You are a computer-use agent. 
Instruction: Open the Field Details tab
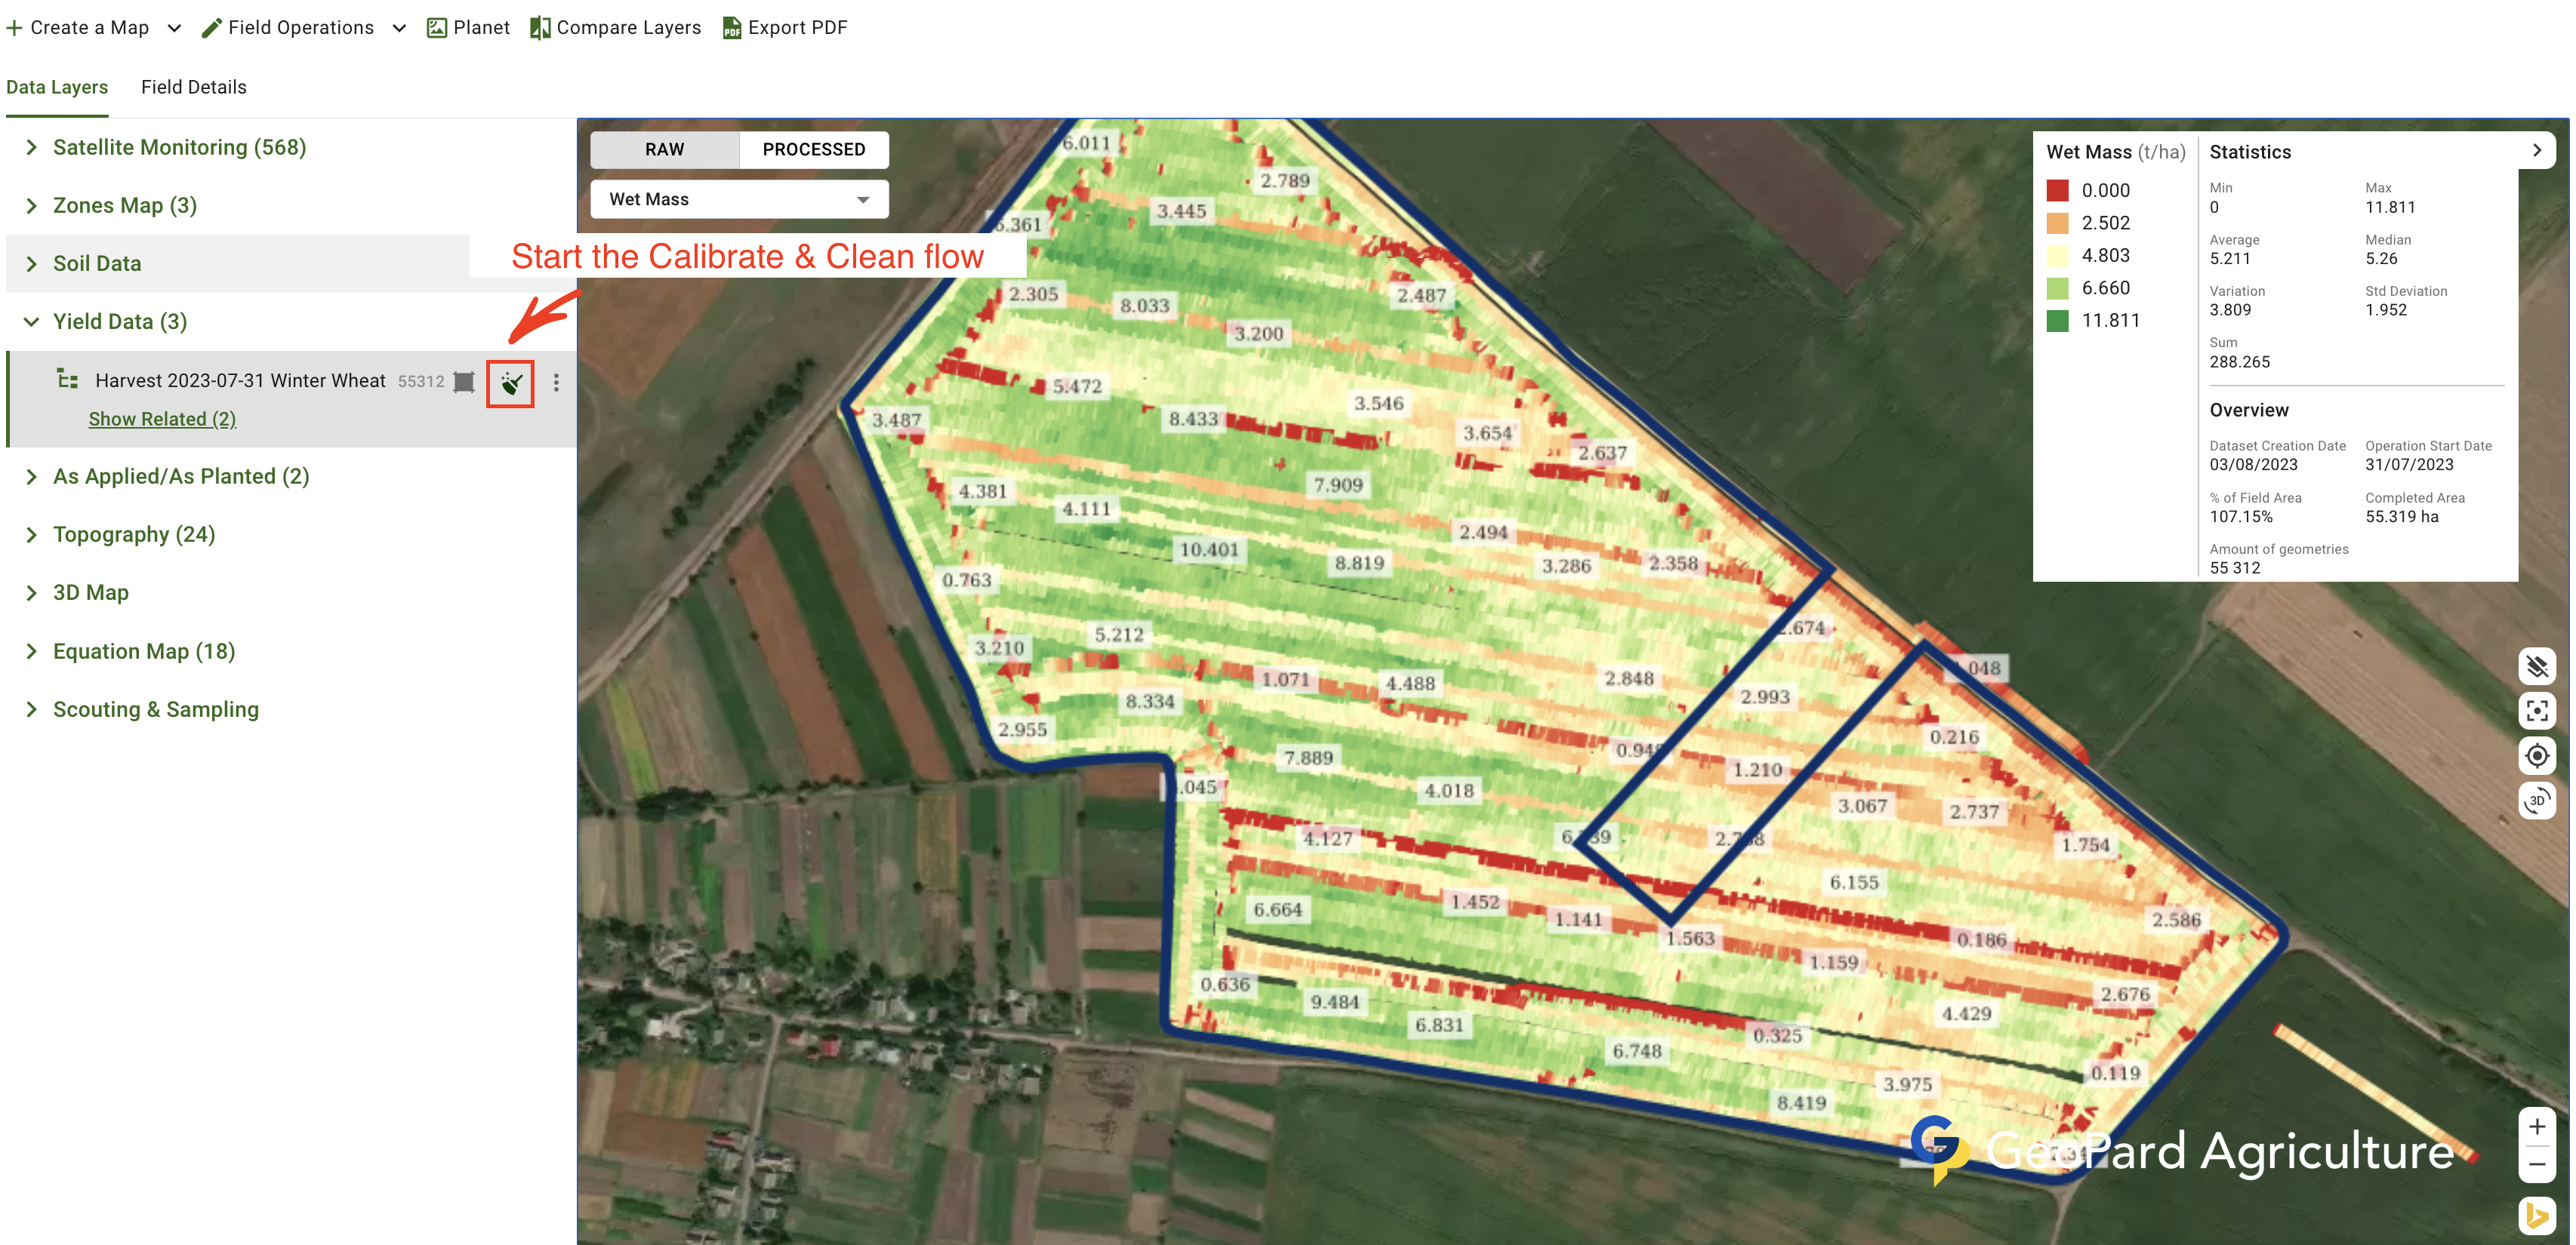click(x=193, y=87)
